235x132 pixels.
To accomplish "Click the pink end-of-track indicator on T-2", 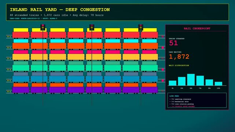I will coord(163,48).
